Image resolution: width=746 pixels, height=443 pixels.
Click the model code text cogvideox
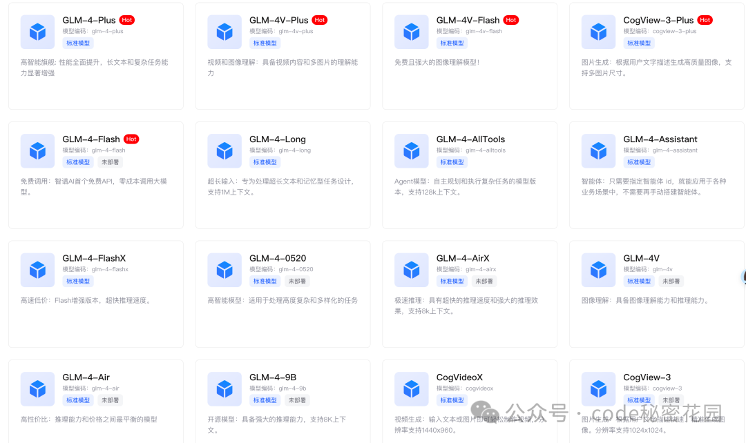[479, 388]
